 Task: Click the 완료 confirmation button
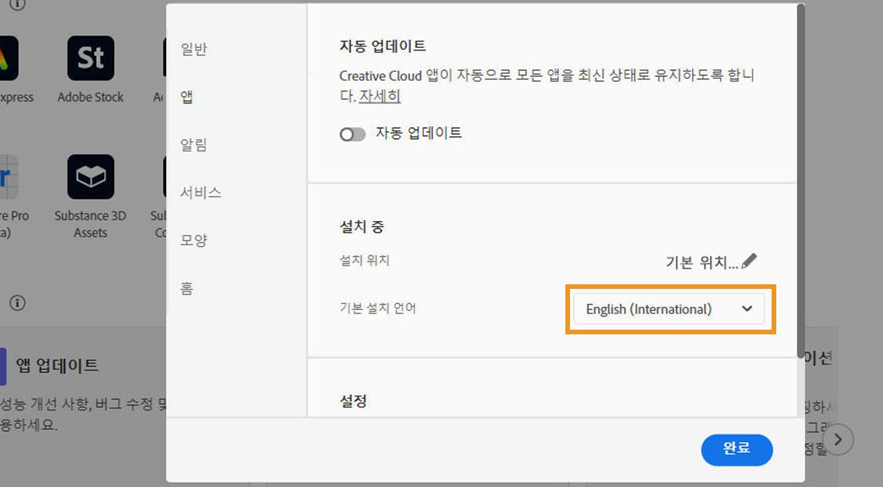point(737,450)
